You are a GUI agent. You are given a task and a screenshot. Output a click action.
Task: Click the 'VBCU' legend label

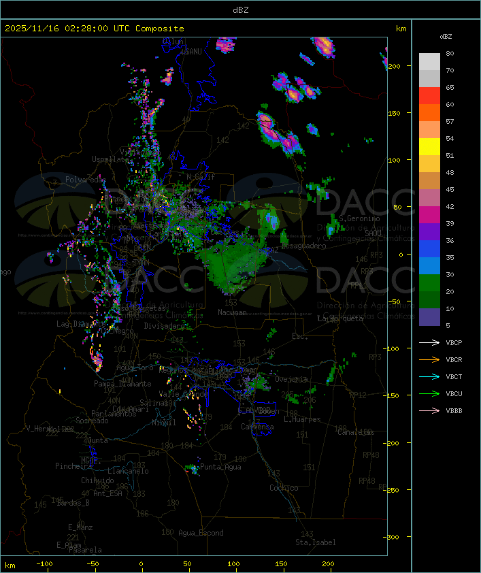[454, 394]
